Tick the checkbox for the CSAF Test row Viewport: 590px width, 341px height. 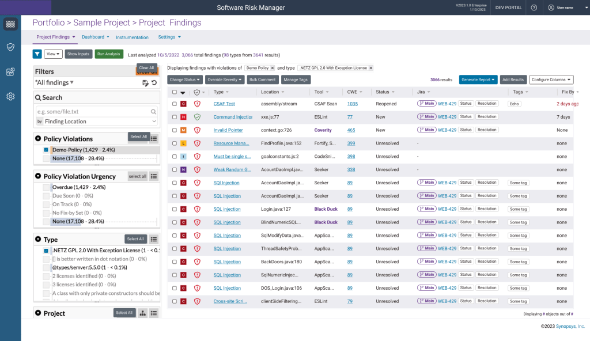coord(175,104)
